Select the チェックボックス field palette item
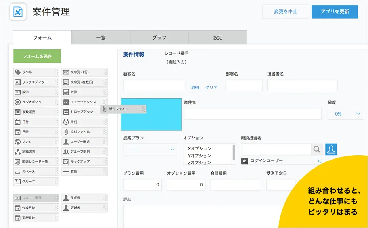Viewport: 368px width, 228px height. tap(84, 102)
